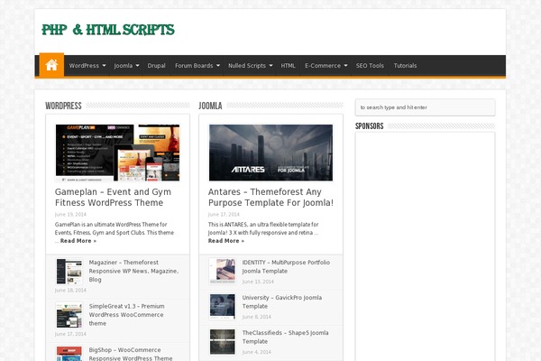
Task: Open the SEO Tools menu item
Action: coord(370,65)
